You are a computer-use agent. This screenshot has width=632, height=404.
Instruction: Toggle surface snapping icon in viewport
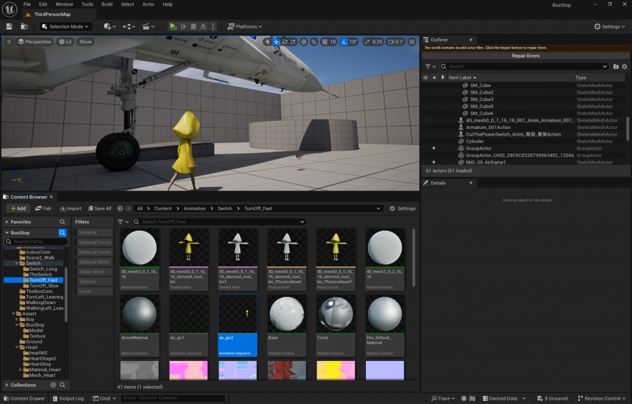click(314, 41)
